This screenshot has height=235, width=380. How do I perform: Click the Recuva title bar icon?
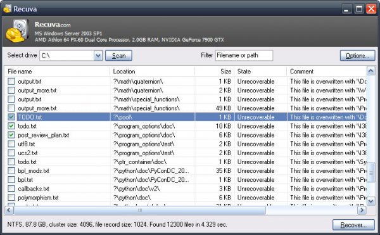7,9
